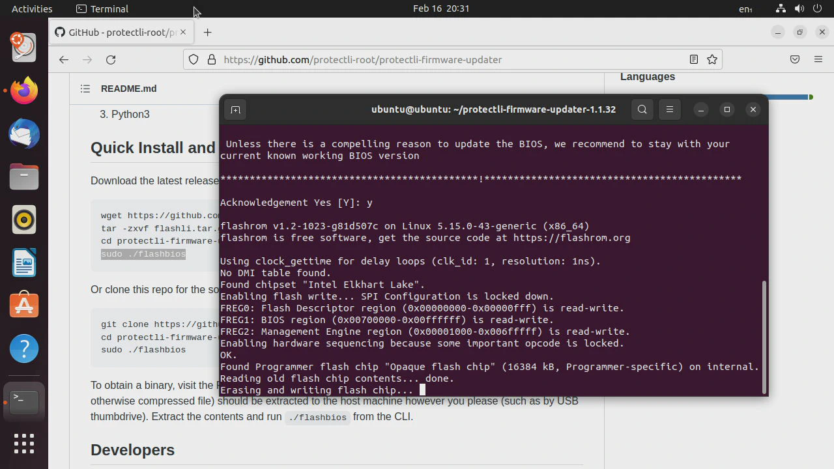Open the Pocket save icon in Firefox

(x=795, y=59)
